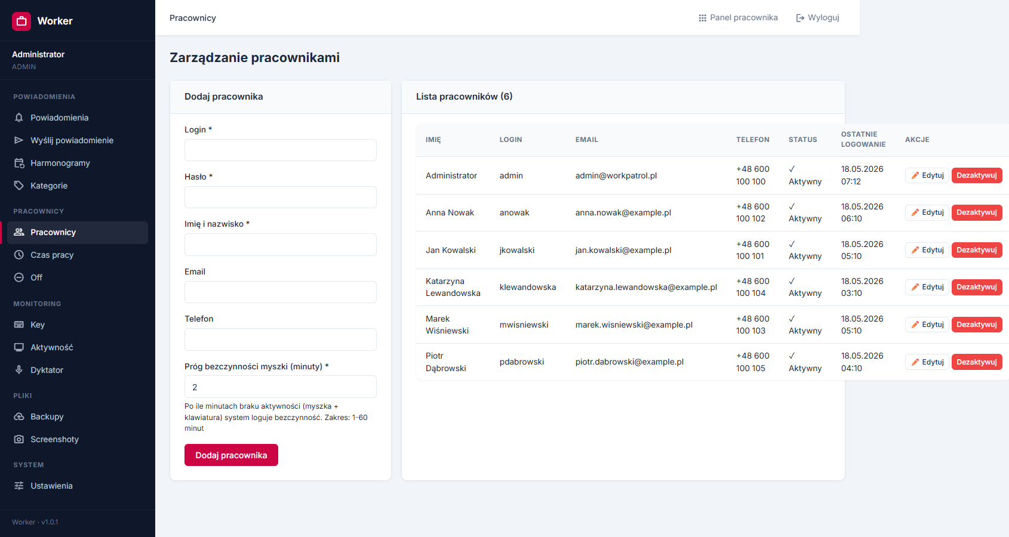Click the Off circle-minus icon

pyautogui.click(x=19, y=277)
